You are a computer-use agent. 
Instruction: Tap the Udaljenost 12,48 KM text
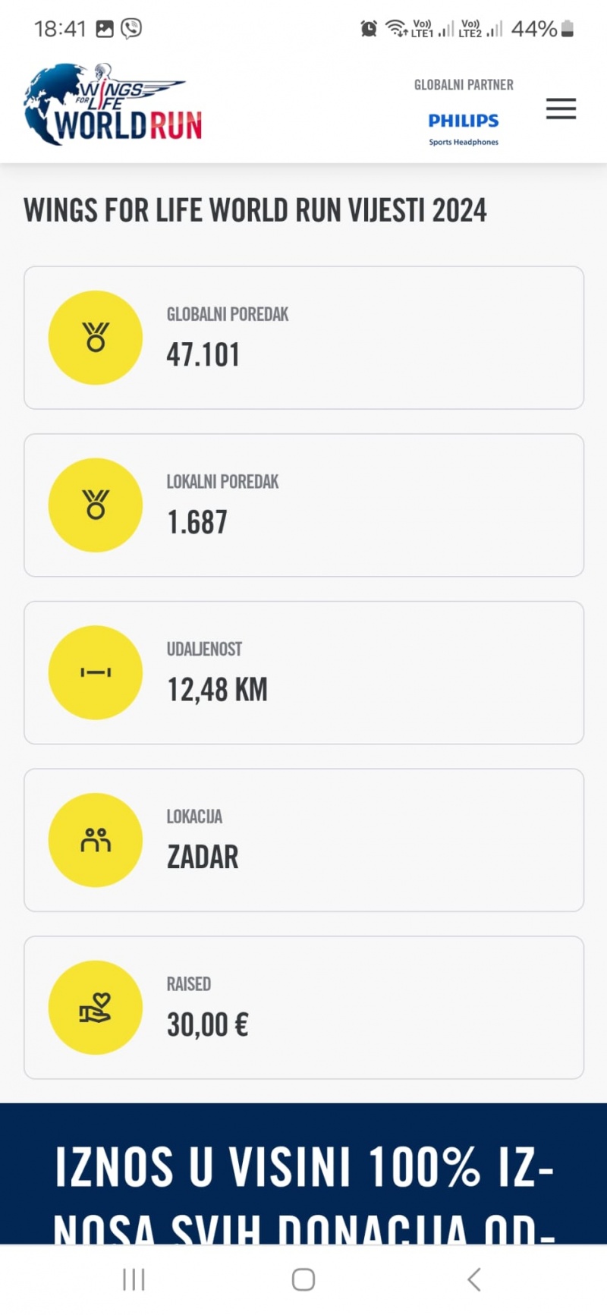coord(217,690)
